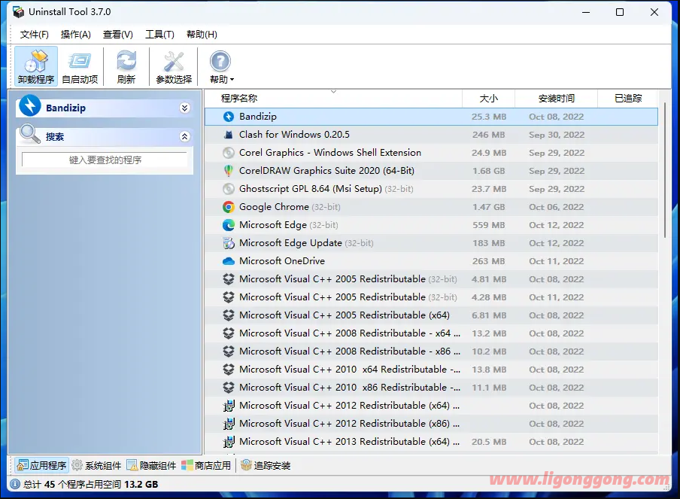680x499 pixels.
Task: Click the Uninstall Tool title bar app icon
Action: coord(18,12)
